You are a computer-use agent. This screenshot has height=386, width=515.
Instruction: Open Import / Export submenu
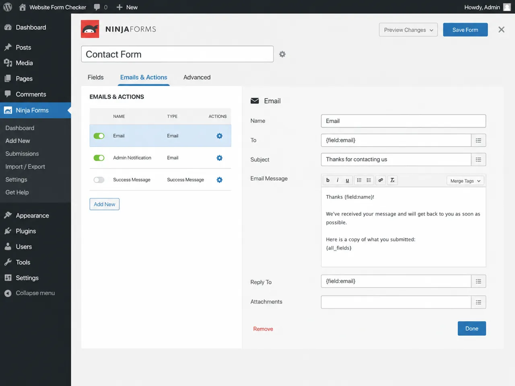[25, 166]
